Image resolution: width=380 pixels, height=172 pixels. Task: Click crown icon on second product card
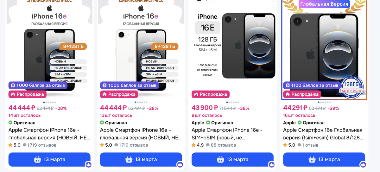180,164
